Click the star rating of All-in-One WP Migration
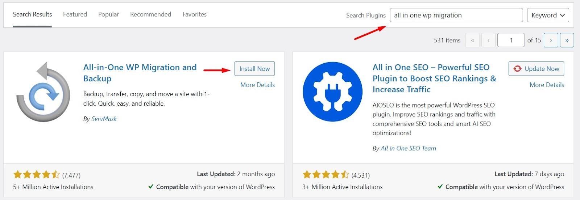 (36, 175)
